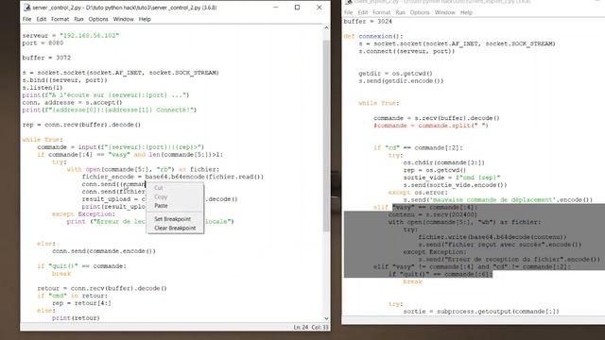This screenshot has width=605, height=340.
Task: Click the 'buffer = 3072' line
Action: coord(46,58)
